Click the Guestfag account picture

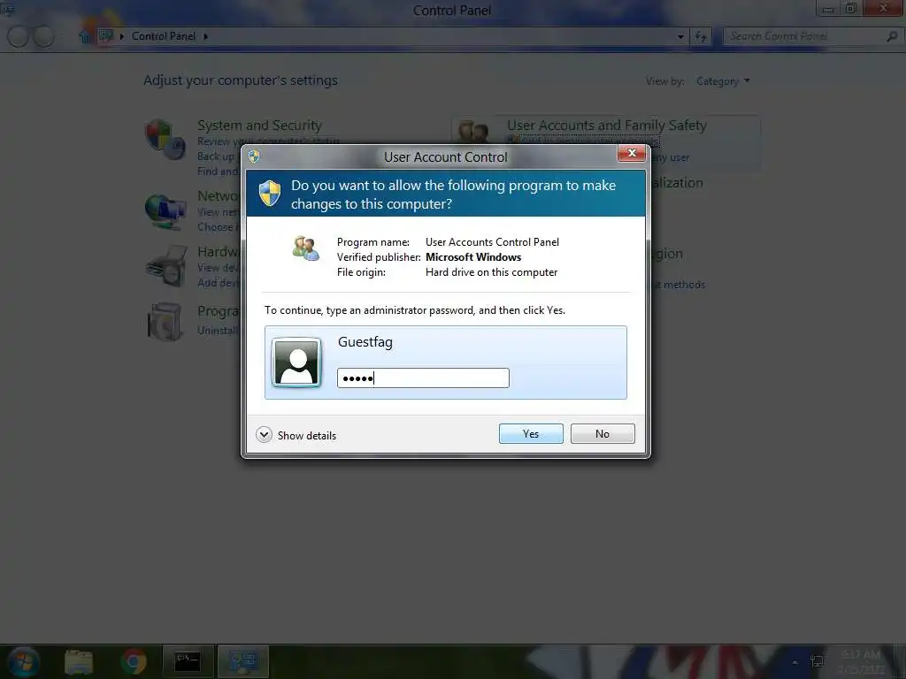point(296,362)
